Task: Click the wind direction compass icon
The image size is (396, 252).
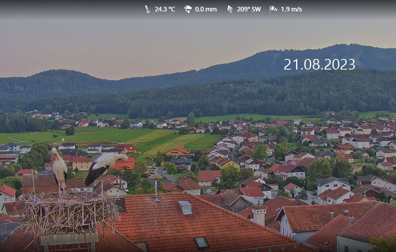Action: [230, 9]
